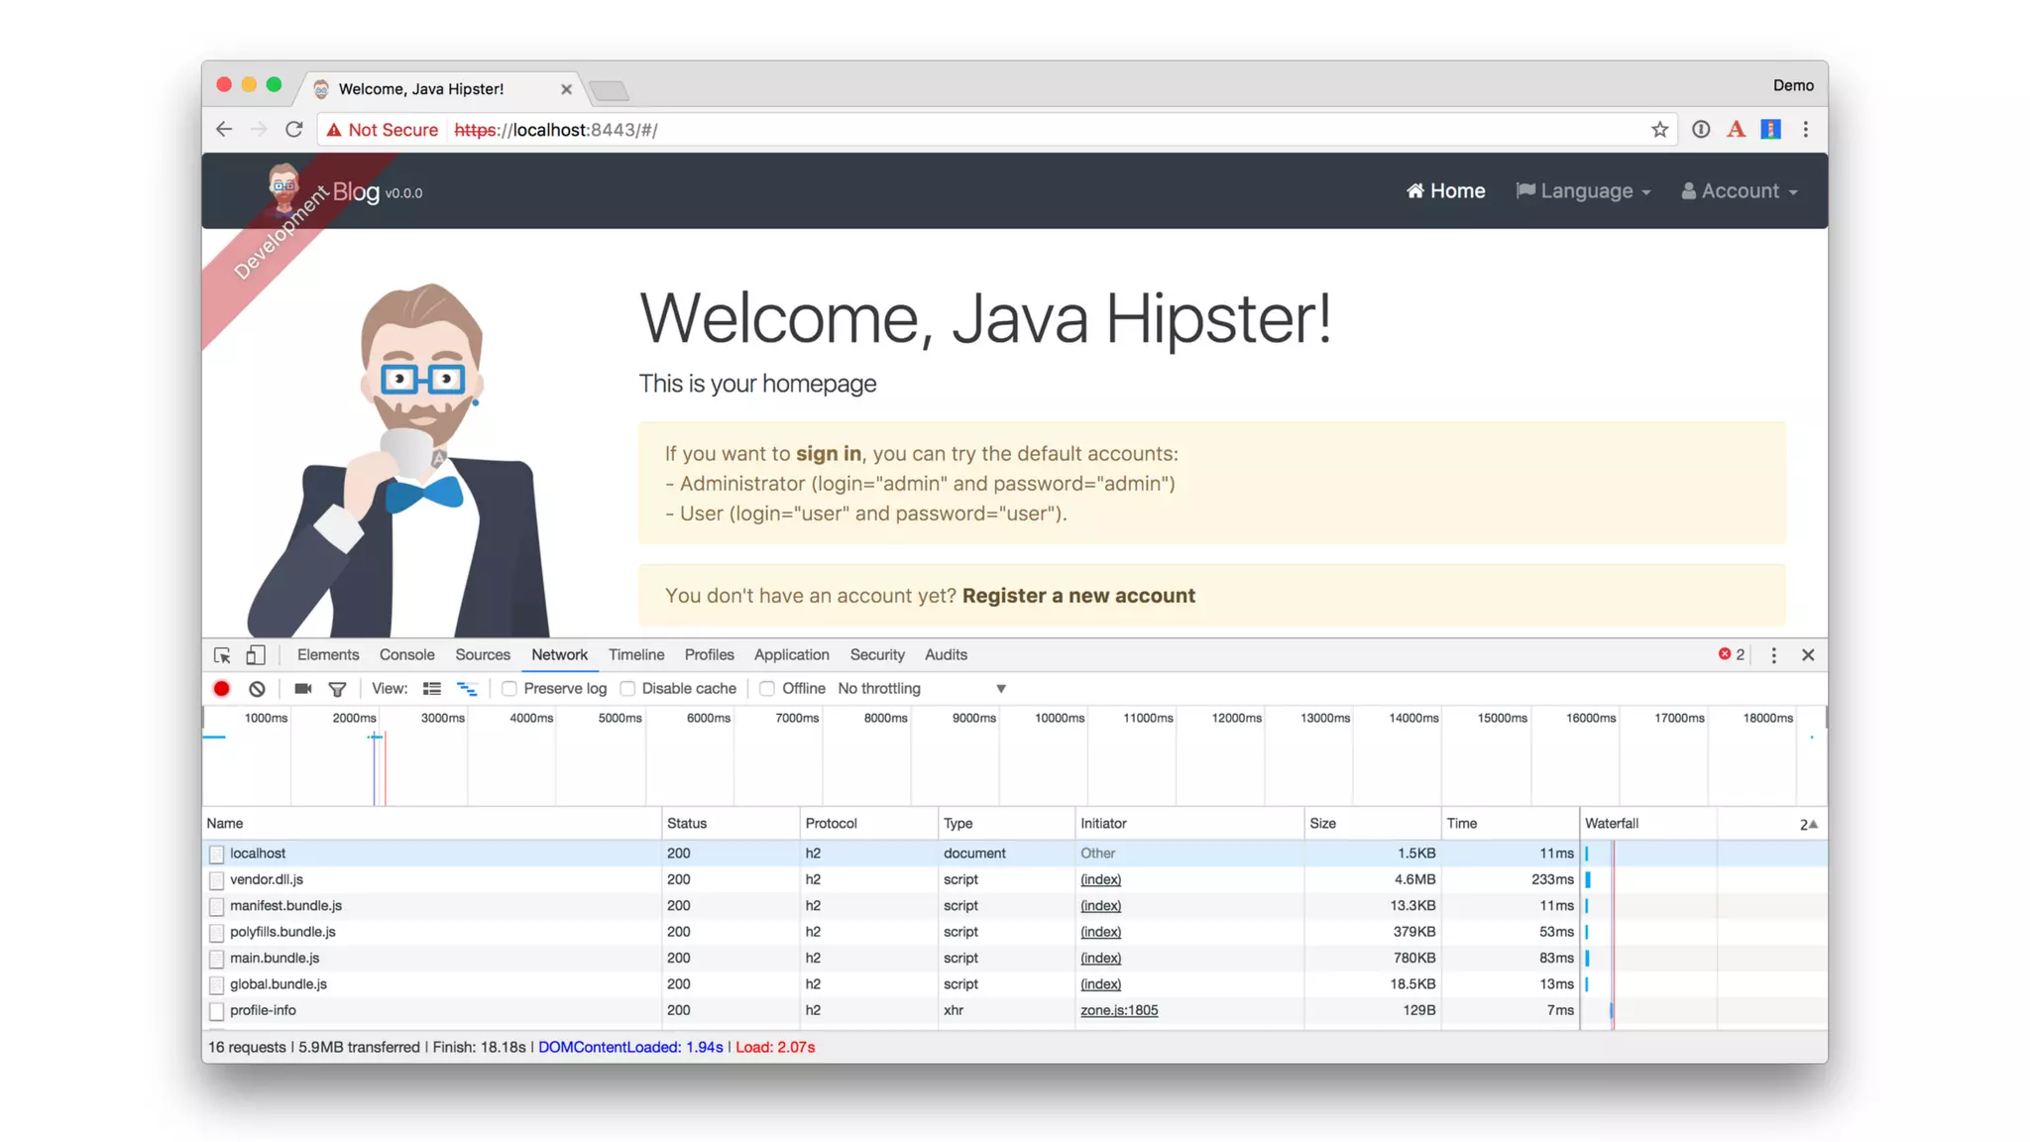Toggle the network filter funnel icon

(337, 688)
